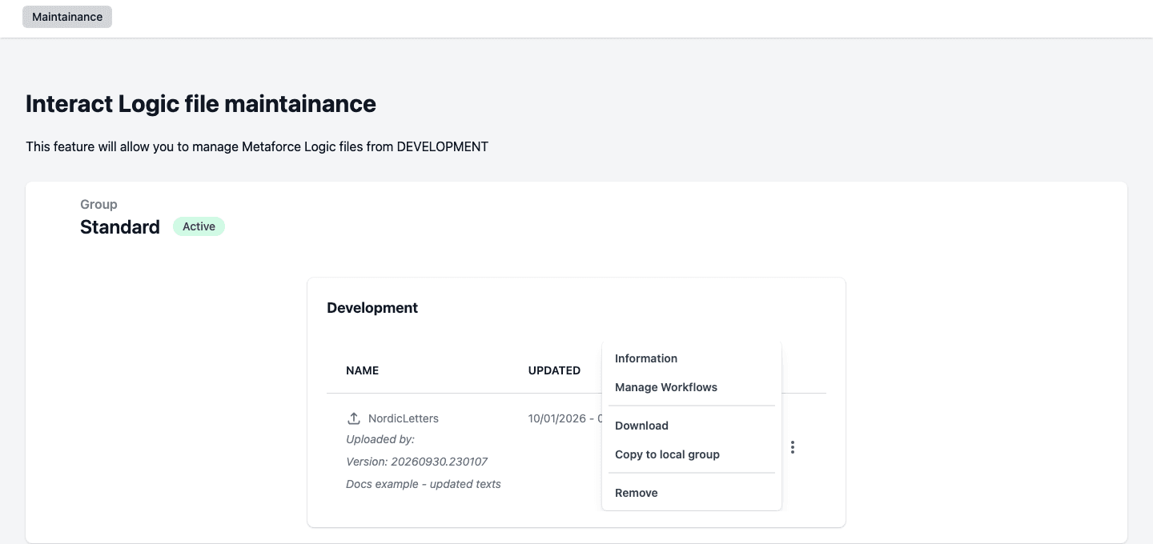
Task: Click the 10/01/2026 updated date cell
Action: (x=564, y=418)
